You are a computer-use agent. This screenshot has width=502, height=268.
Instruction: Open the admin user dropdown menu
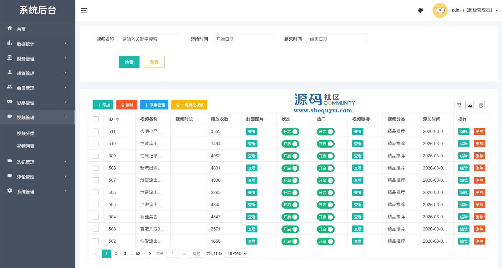tap(474, 10)
